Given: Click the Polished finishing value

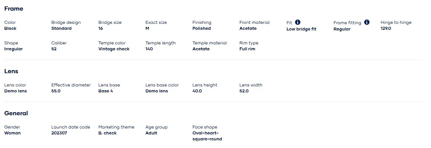Looking at the screenshot, I should point(201,28).
